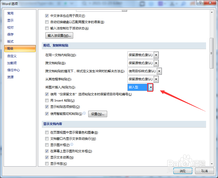The width and height of the screenshot is (218, 178).
Task: Open smart cut-paste 设置 button
Action: point(98,114)
